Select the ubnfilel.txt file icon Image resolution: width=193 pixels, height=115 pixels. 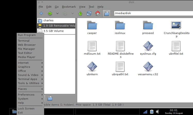coord(176,46)
